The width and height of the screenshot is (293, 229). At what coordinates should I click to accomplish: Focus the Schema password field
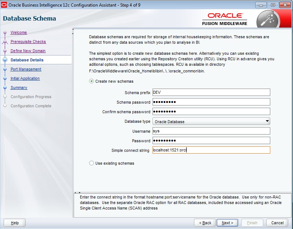click(211, 102)
